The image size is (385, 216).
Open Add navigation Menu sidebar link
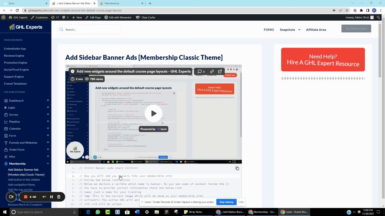tap(21, 184)
